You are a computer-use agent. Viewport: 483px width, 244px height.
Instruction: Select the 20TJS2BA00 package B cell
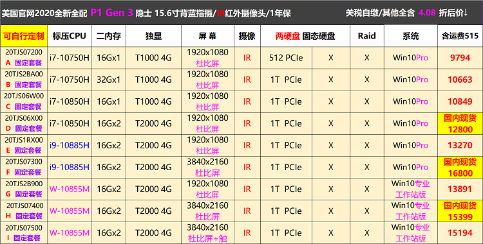pos(24,80)
